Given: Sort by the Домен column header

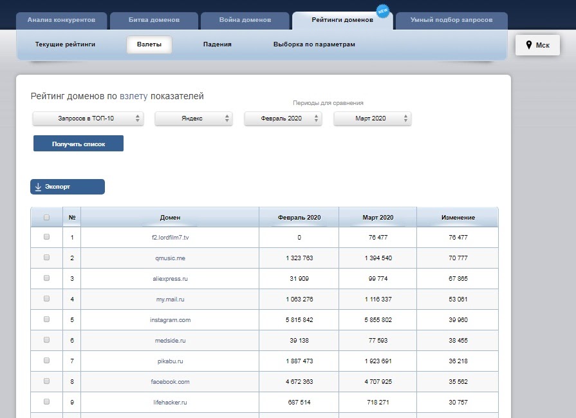Looking at the screenshot, I should click(x=170, y=217).
